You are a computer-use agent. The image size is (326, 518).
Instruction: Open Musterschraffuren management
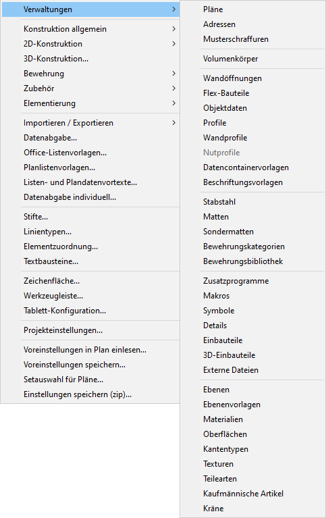(x=252, y=39)
